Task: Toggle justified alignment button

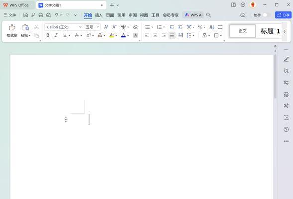Action: tap(172, 35)
